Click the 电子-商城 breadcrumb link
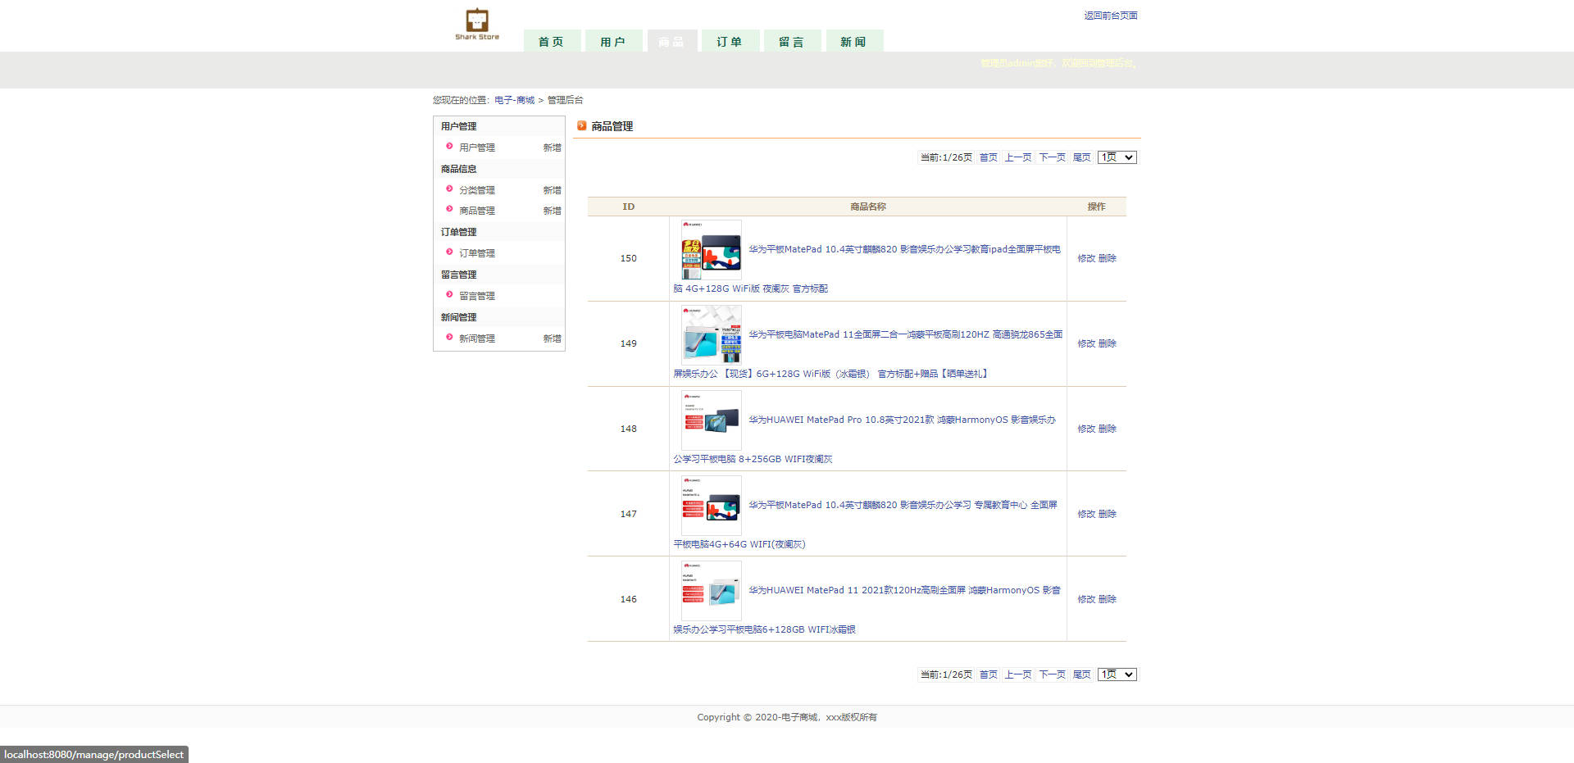 click(514, 100)
